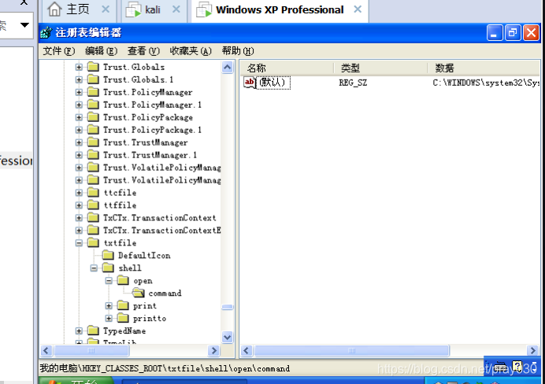Expand the TypedName key
The image size is (545, 384).
(x=79, y=330)
